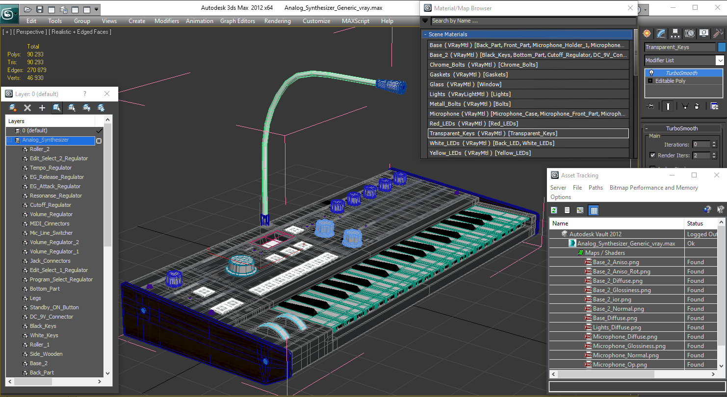Click Tree View icon in Asset Tracking
727x397 pixels.
[580, 210]
